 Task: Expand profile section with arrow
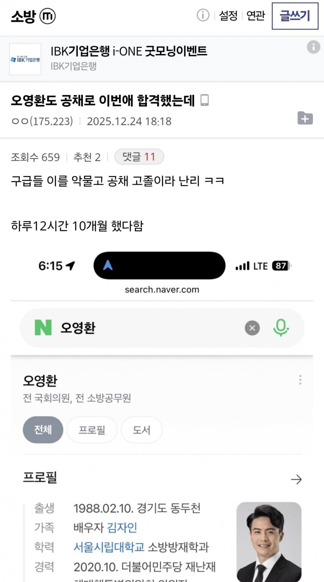tap(296, 479)
